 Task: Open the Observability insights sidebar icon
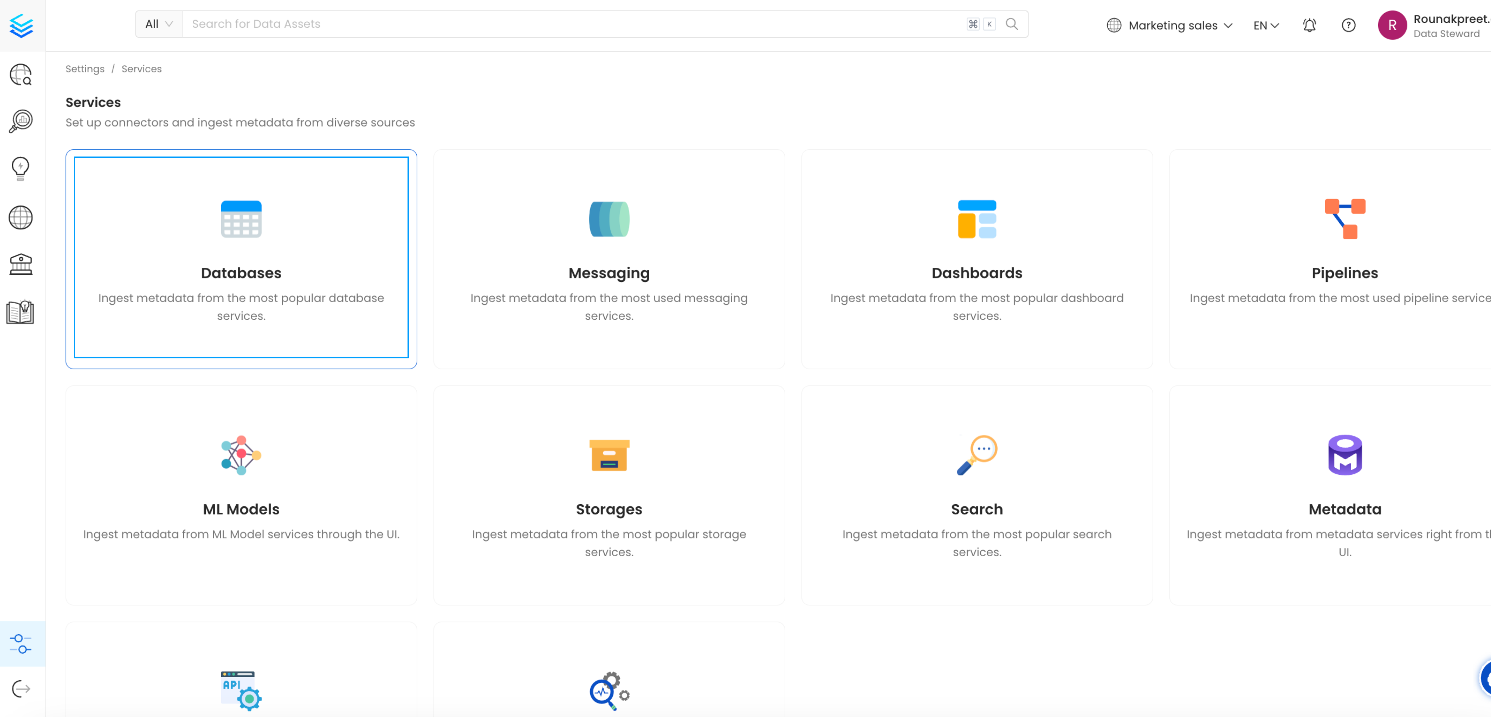pos(21,121)
